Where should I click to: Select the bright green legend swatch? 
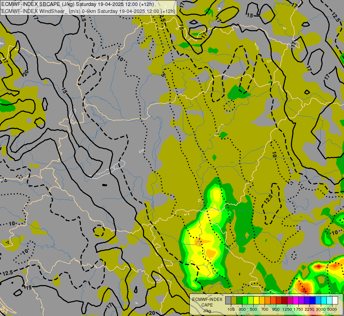pyautogui.click(x=245, y=301)
